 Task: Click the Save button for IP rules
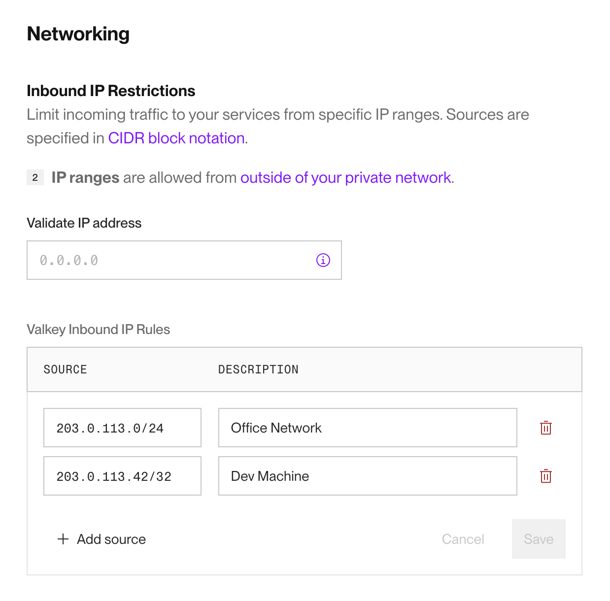point(538,539)
